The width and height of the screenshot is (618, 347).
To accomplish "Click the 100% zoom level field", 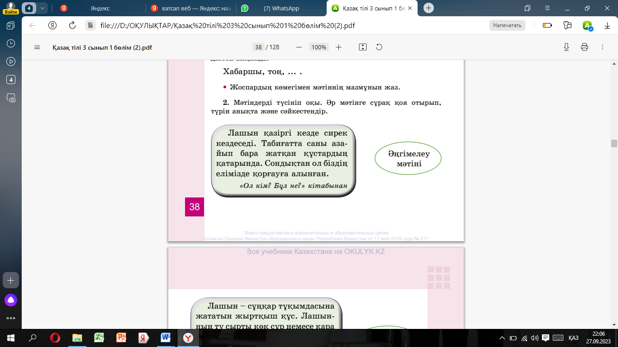I will [x=319, y=47].
